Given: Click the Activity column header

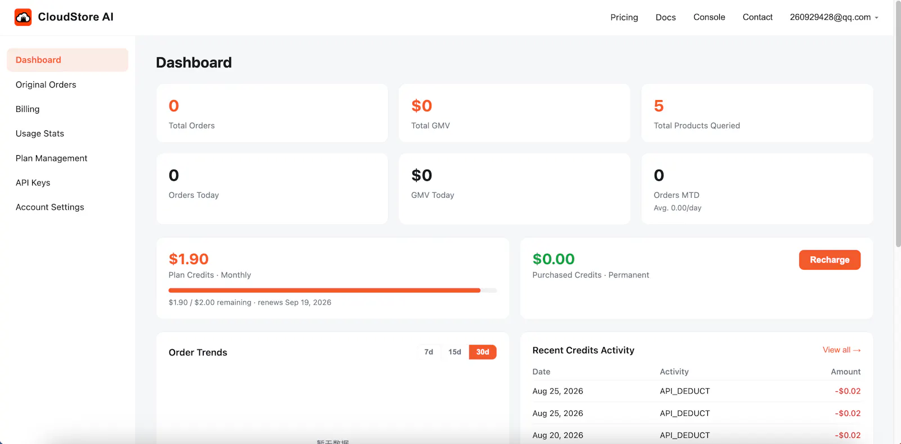Looking at the screenshot, I should pyautogui.click(x=674, y=371).
